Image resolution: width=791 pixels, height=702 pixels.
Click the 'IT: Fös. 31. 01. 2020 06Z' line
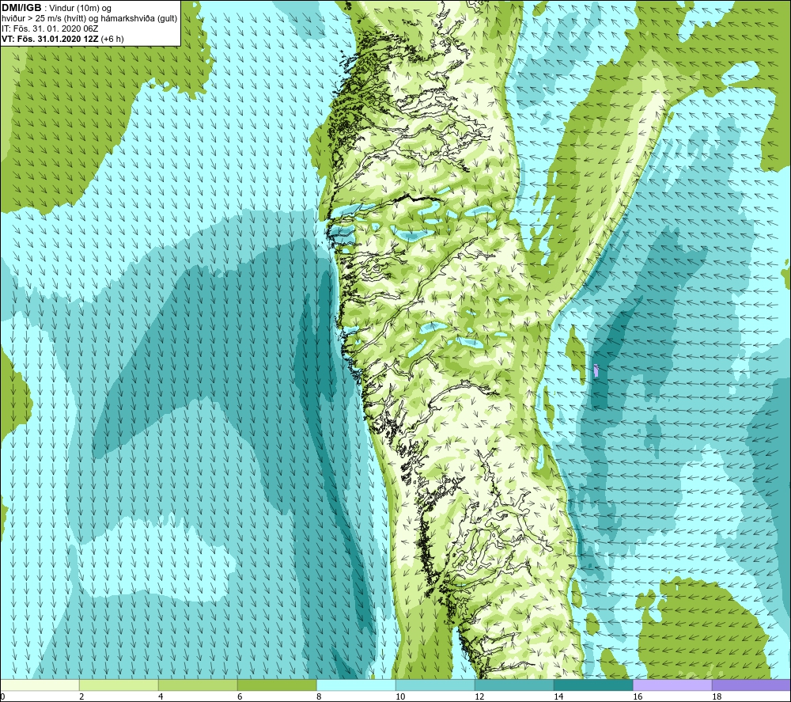pyautogui.click(x=50, y=28)
